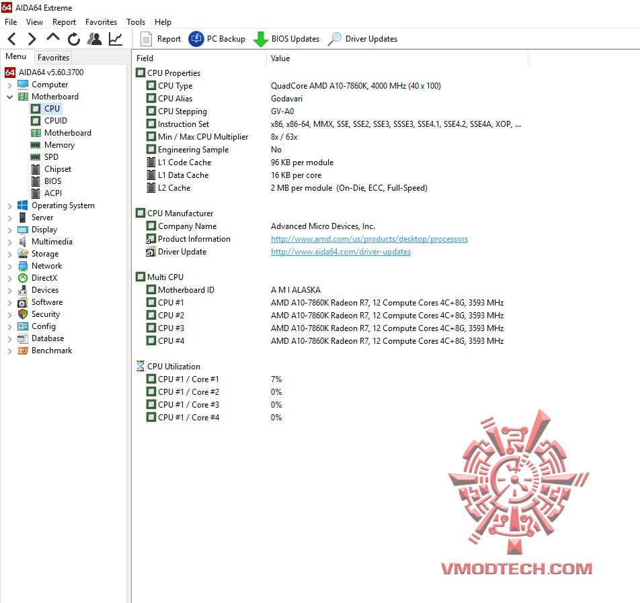Expand the Server node
The width and height of the screenshot is (640, 603).
10,218
